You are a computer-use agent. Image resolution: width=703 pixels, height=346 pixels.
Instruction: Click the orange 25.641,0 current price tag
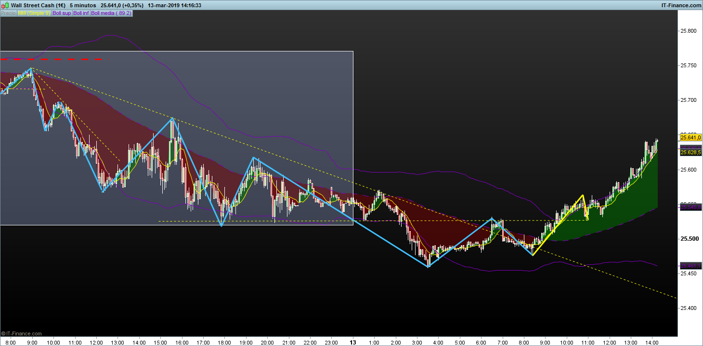[x=690, y=137]
